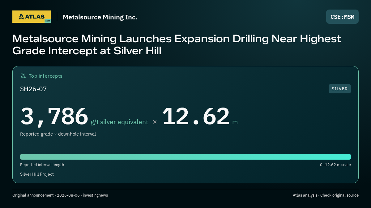The height and width of the screenshot is (208, 371).
Task: Click the Atlas beta logo
Action: coord(32,17)
